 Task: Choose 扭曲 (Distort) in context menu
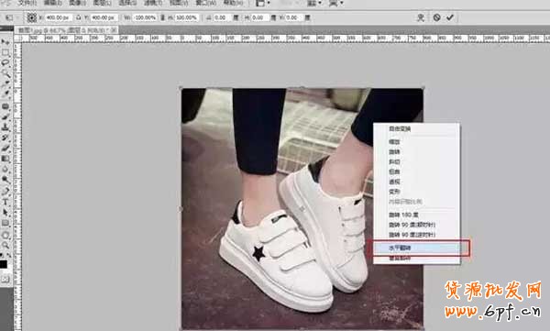pyautogui.click(x=416, y=171)
